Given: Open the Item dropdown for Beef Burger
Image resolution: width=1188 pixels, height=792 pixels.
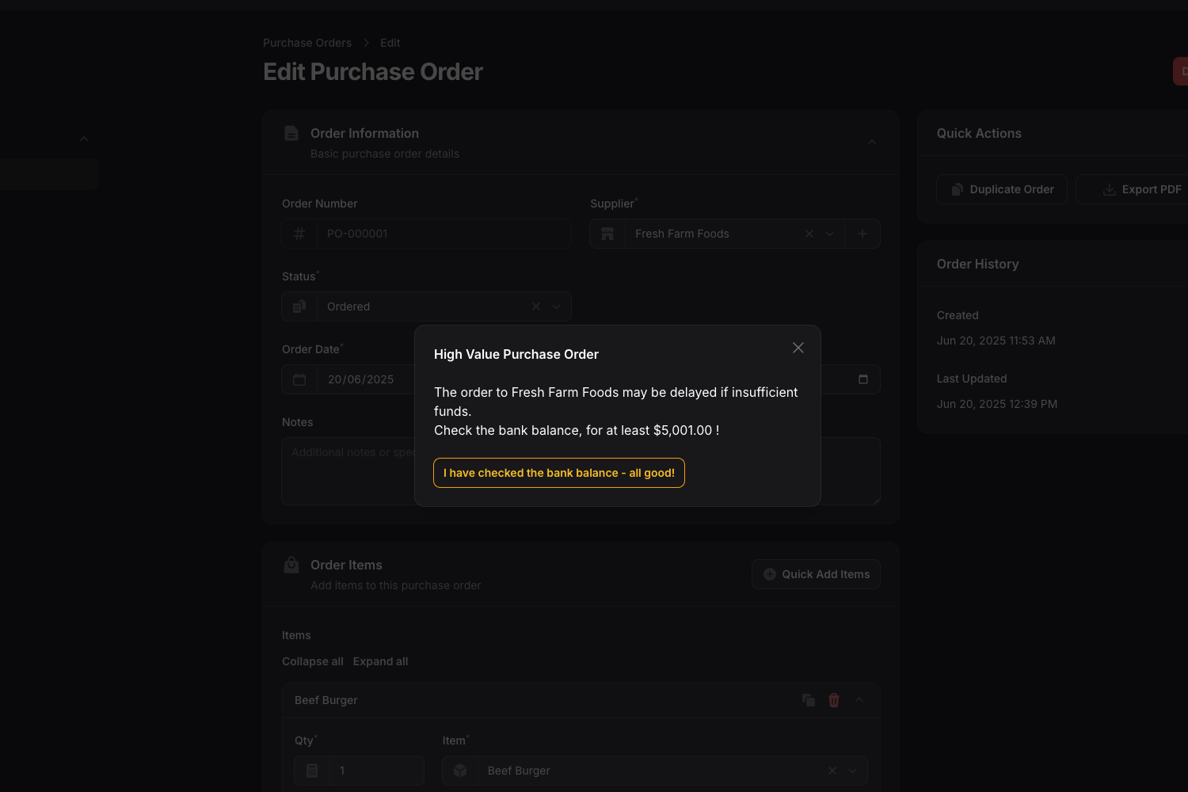Looking at the screenshot, I should click(x=853, y=770).
